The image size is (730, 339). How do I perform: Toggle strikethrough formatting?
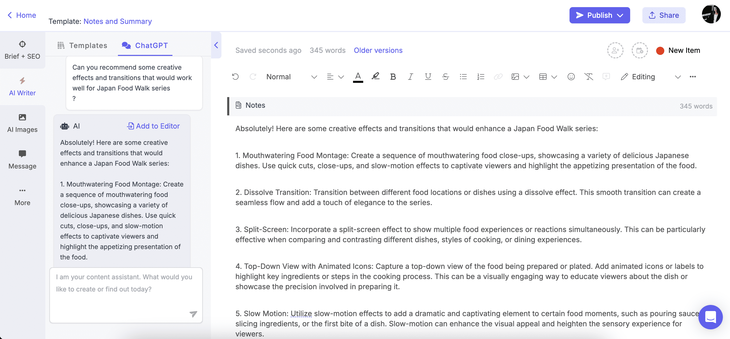pos(445,77)
